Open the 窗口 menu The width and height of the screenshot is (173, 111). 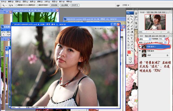pyautogui.click(x=62, y=2)
